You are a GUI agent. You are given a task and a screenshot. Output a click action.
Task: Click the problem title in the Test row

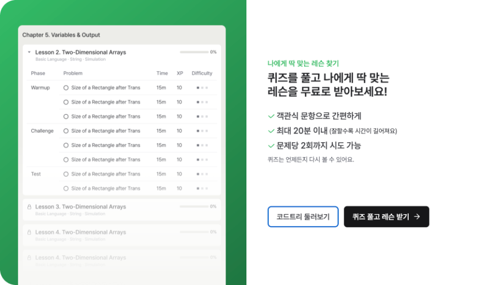[106, 174]
